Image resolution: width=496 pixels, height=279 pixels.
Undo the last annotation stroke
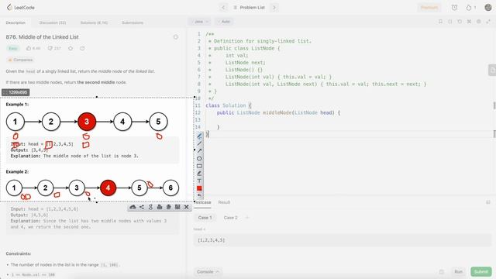click(x=199, y=195)
